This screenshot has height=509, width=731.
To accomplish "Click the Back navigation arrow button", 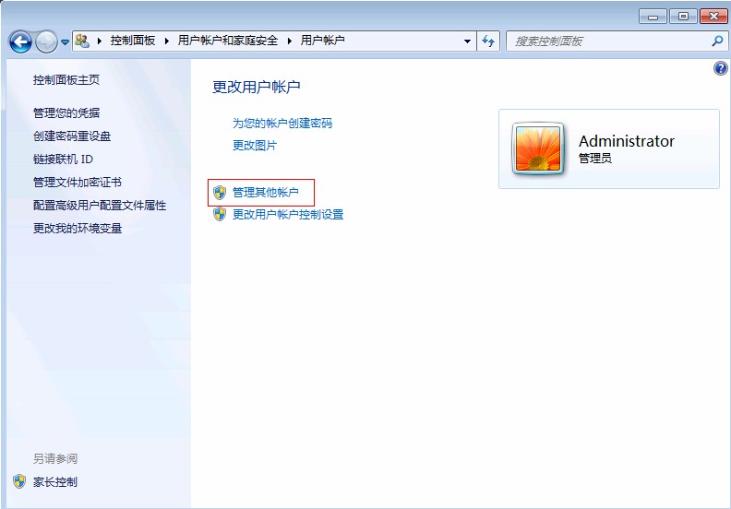I will pyautogui.click(x=20, y=41).
